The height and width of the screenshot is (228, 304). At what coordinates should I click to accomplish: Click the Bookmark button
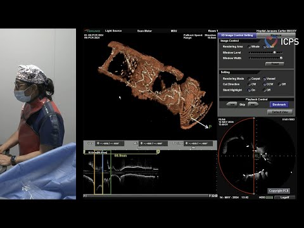[x=279, y=104]
